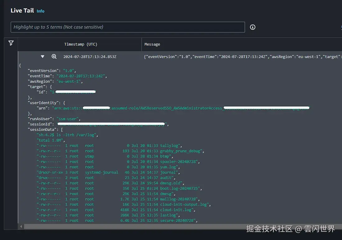342x240 pixels.
Task: Click the dmesg.old file entry
Action: [x=110, y=183]
